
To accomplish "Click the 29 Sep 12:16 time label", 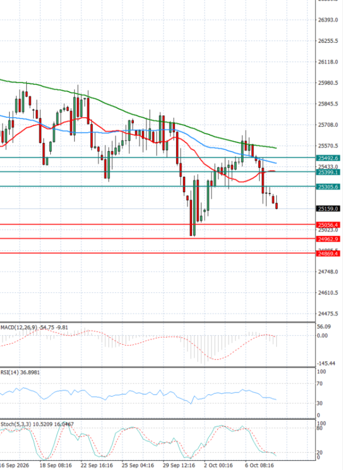I will click(179, 465).
